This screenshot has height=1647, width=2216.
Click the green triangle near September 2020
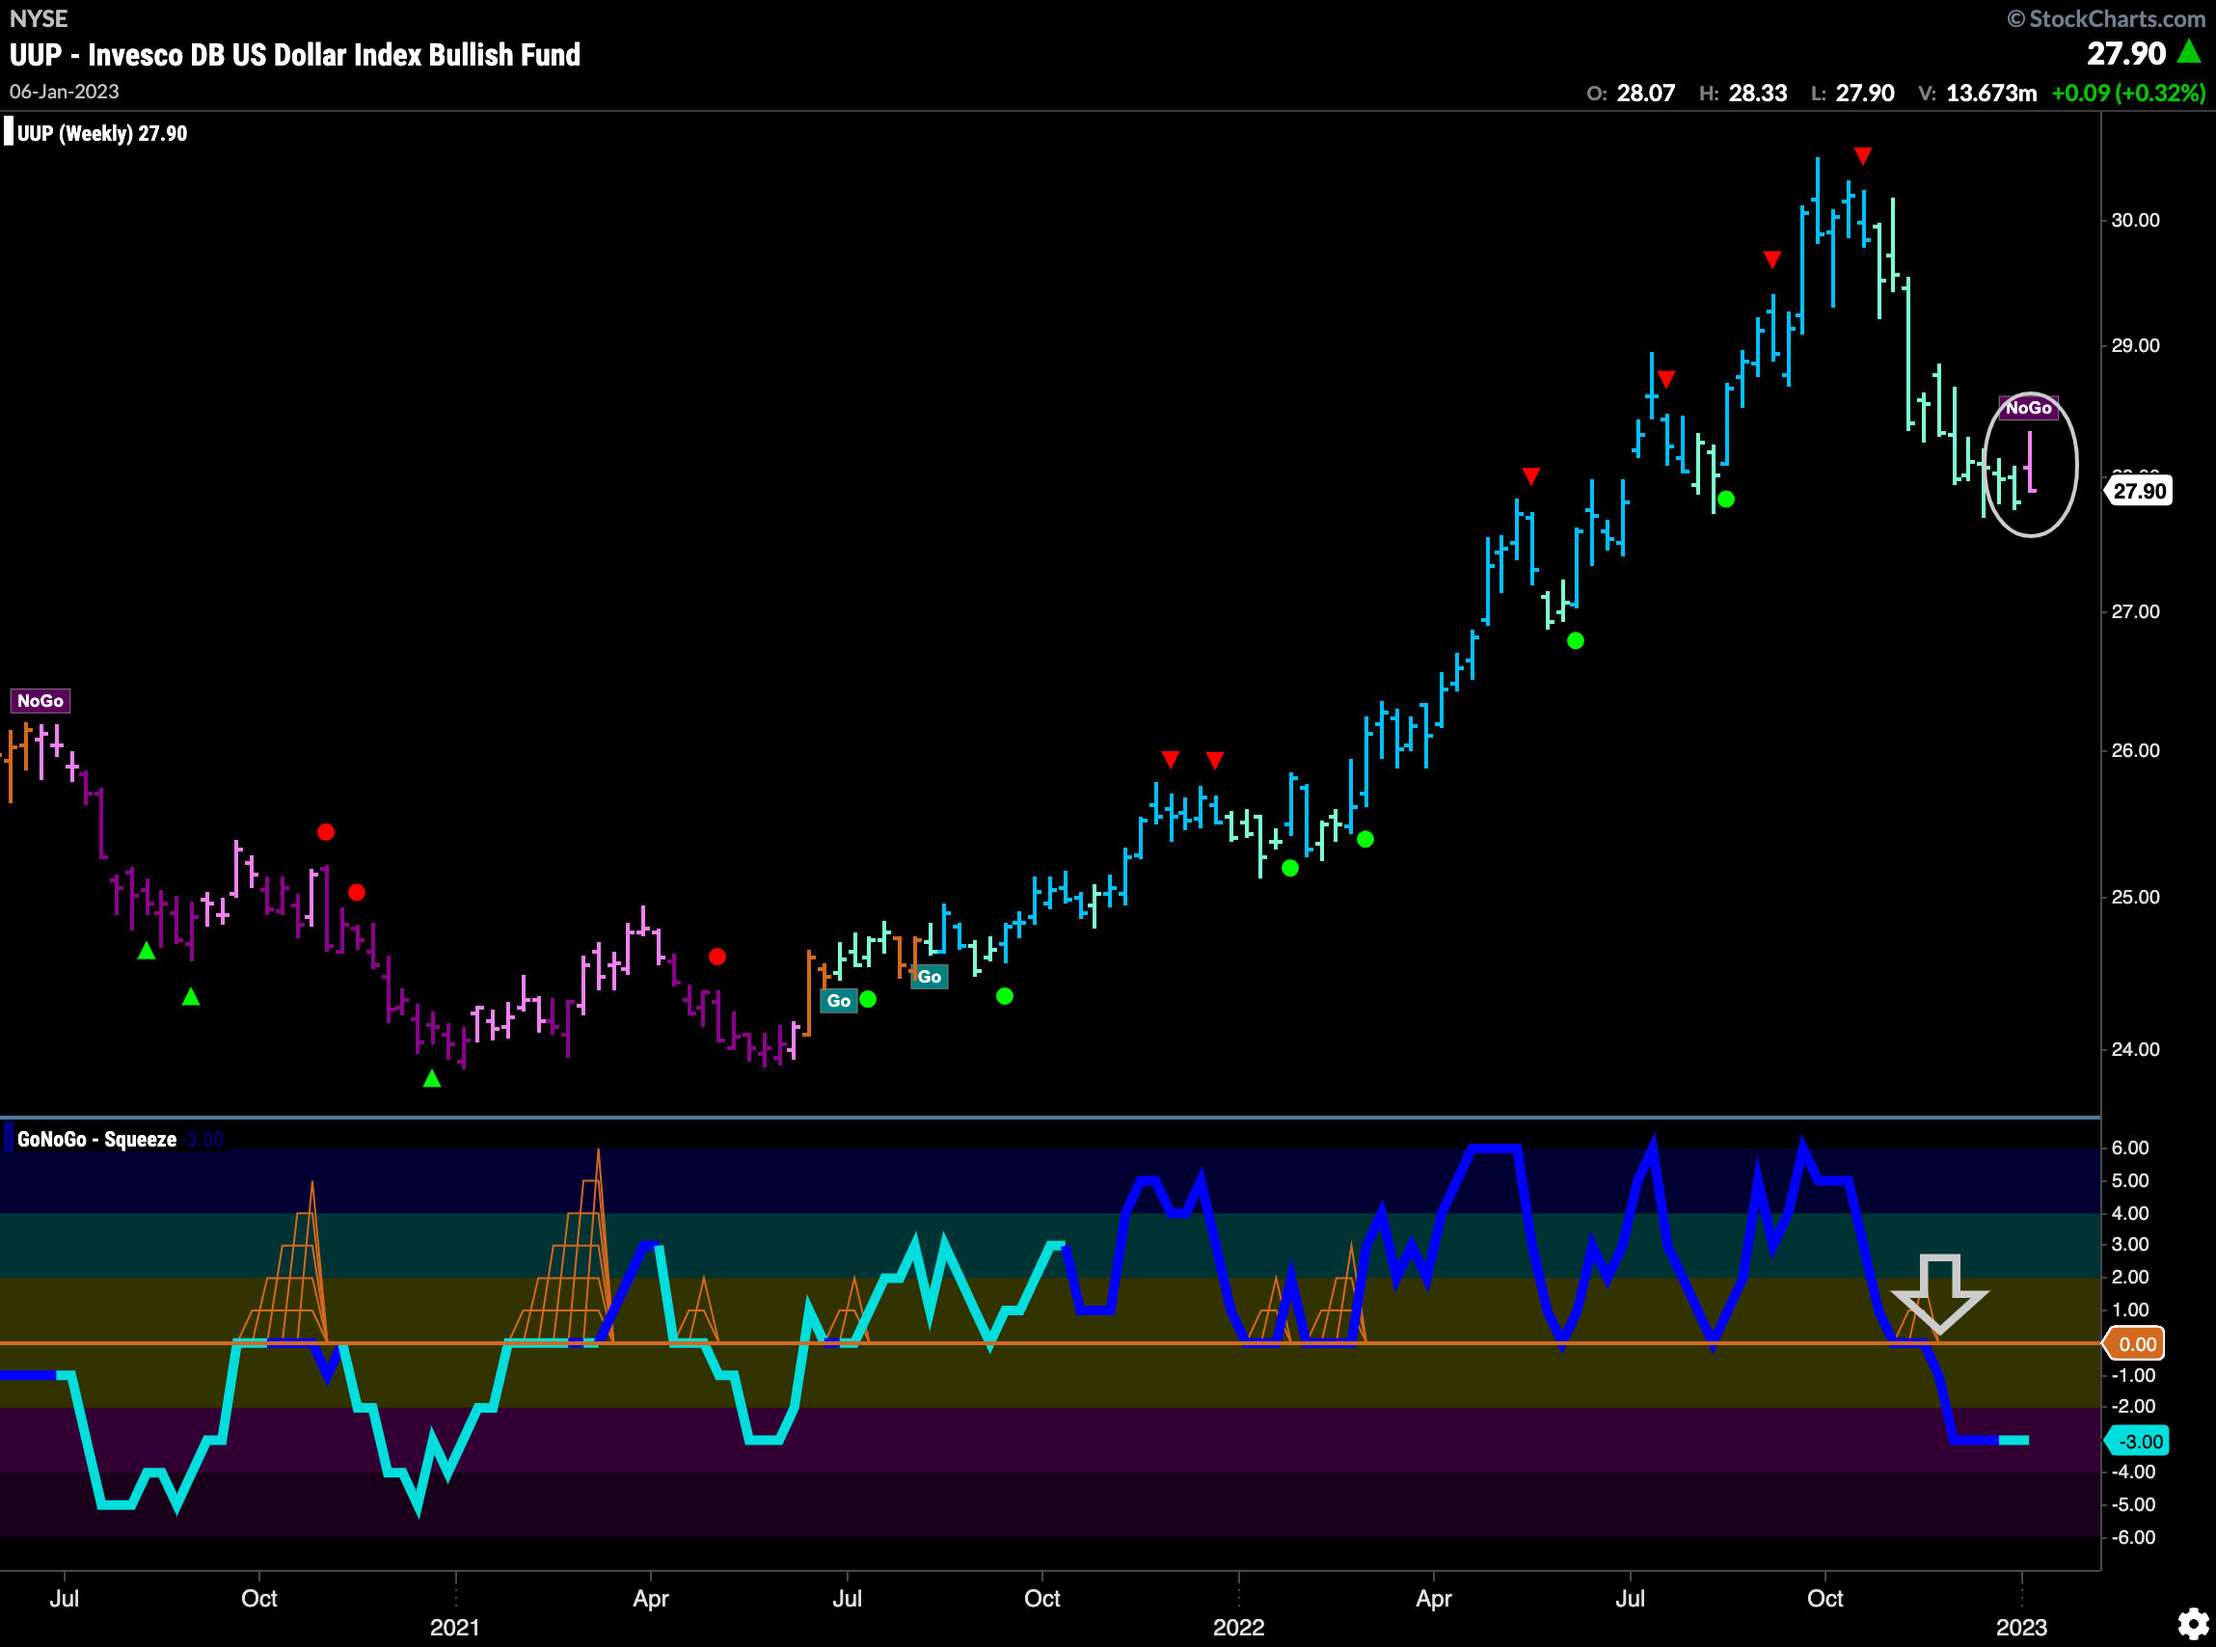[191, 997]
